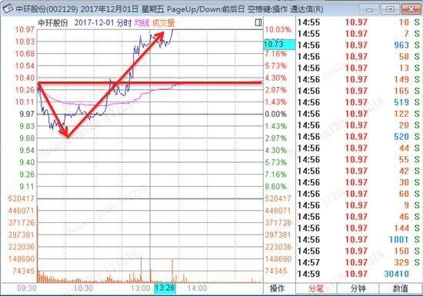Select the 14:59 trade row with 30410 volume
This screenshot has height=296, width=423.
(359, 274)
